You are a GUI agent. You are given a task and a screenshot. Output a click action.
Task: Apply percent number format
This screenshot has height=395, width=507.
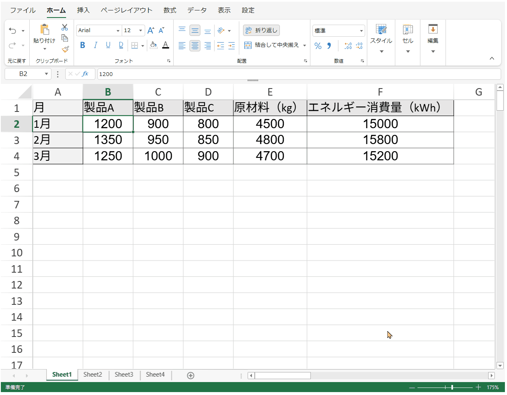tap(318, 46)
